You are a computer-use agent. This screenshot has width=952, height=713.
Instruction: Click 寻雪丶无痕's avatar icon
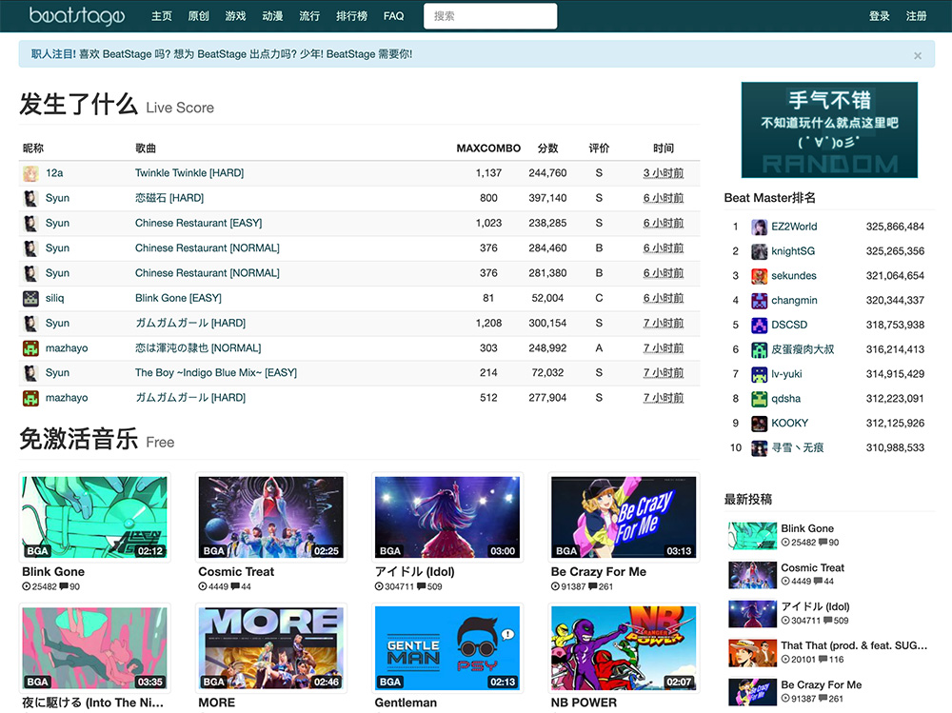(759, 448)
